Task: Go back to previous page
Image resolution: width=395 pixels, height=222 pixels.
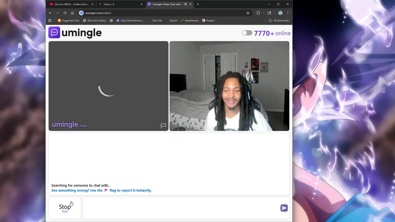Action: pos(50,13)
